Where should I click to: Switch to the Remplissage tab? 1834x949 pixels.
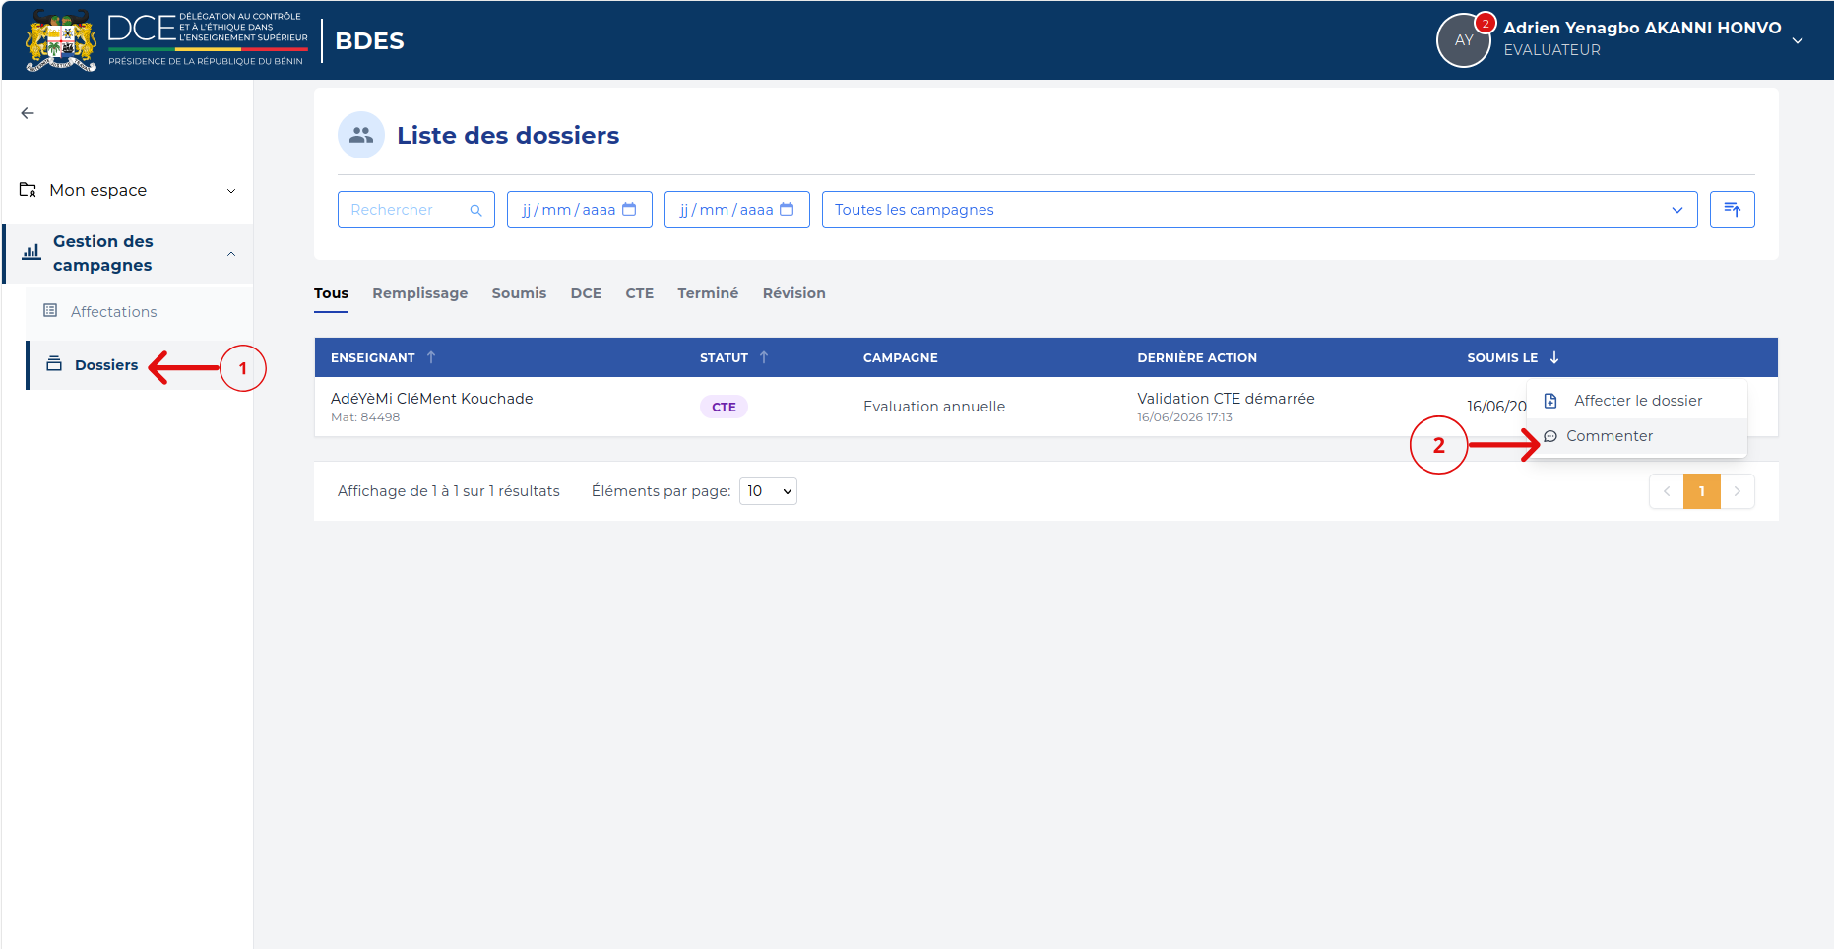point(420,293)
